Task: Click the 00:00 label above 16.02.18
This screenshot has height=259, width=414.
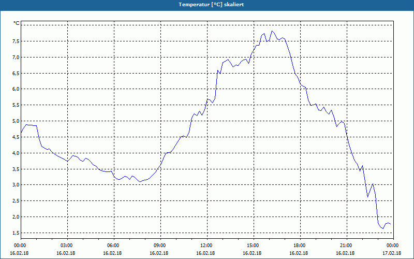Action: pyautogui.click(x=19, y=246)
